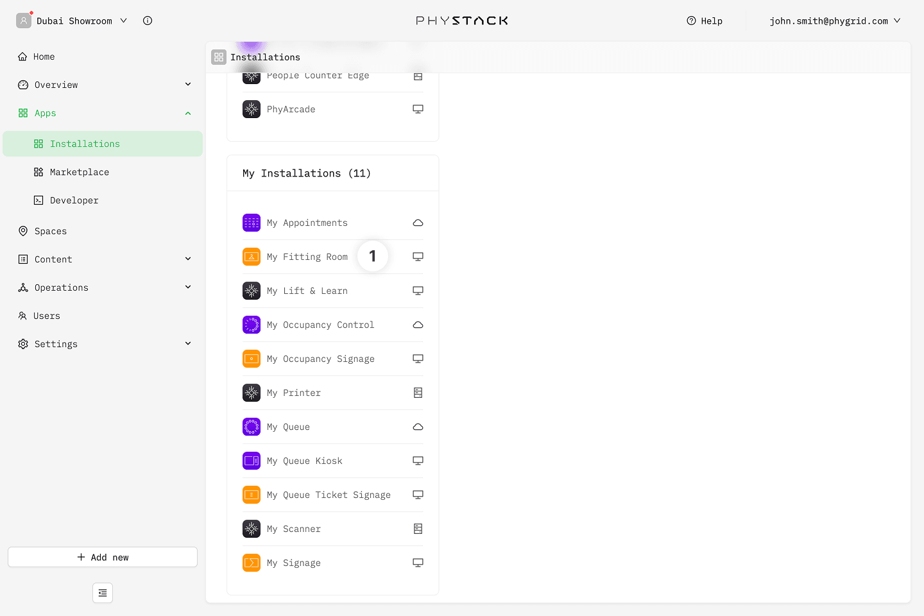
Task: Select Installations in the sidebar
Action: (103, 144)
